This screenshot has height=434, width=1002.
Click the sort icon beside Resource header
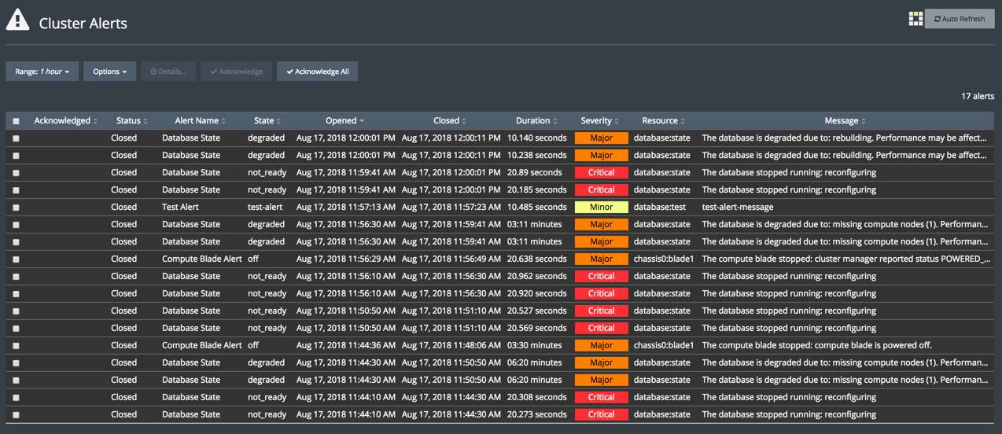(x=683, y=121)
